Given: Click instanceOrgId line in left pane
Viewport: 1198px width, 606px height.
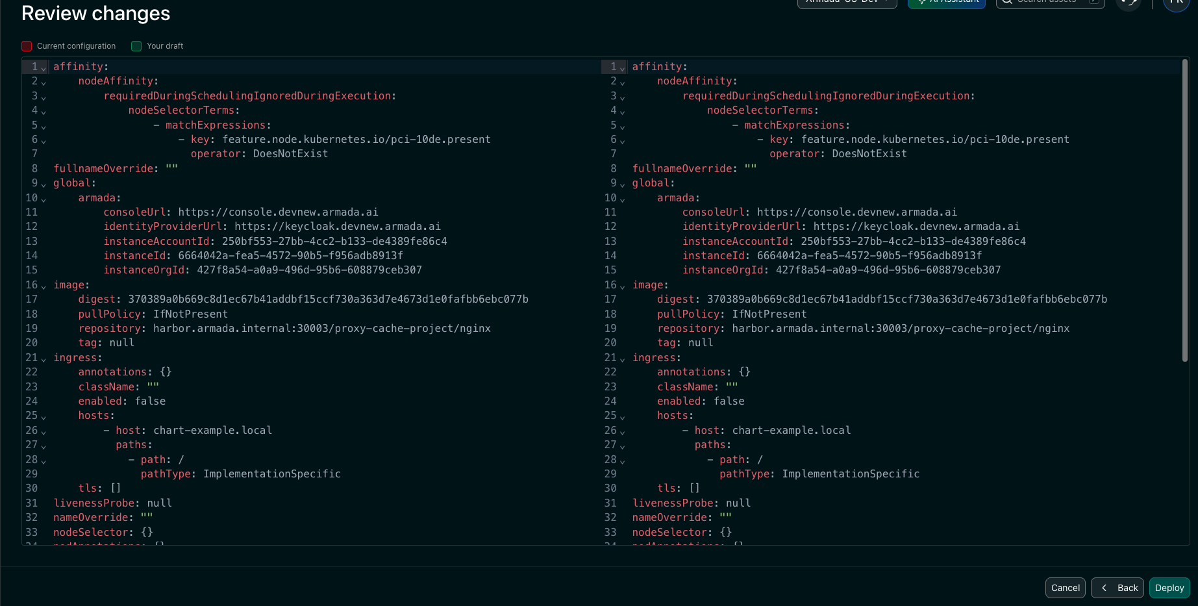Looking at the screenshot, I should pos(263,270).
